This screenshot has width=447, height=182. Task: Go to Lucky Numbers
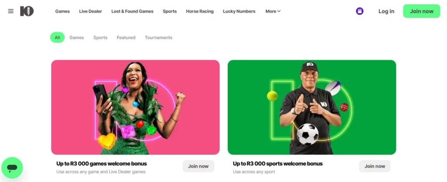pos(239,11)
